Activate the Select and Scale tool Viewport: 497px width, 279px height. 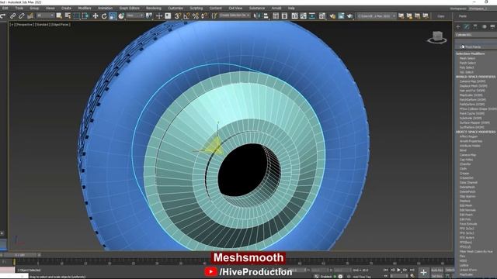pyautogui.click(x=113, y=15)
